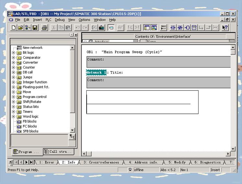
Task: Expand the Comparator folder
Action: coord(13,58)
